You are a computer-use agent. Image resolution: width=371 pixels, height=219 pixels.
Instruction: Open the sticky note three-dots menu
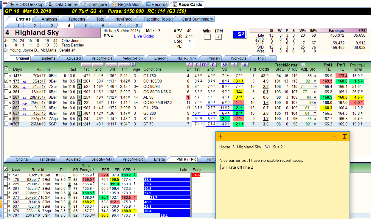[335, 136]
